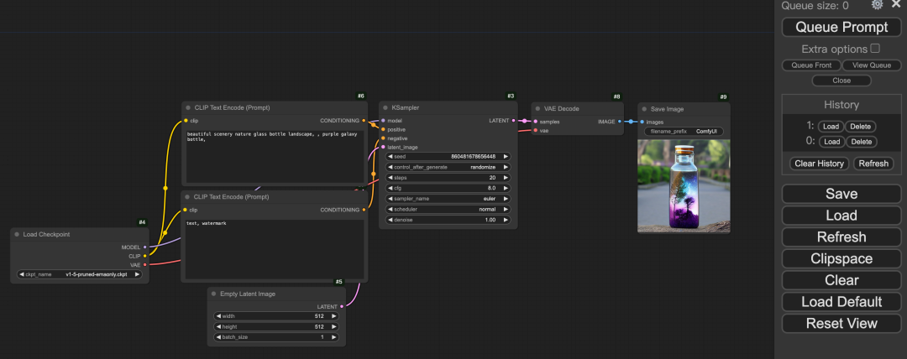The height and width of the screenshot is (359, 907).
Task: Open sampler_name euler dropdown
Action: tap(448, 199)
